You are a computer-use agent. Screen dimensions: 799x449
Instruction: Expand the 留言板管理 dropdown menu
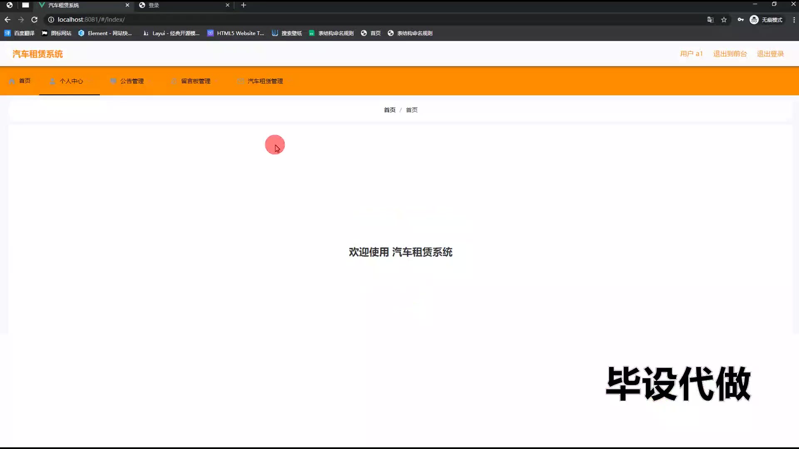click(x=196, y=81)
